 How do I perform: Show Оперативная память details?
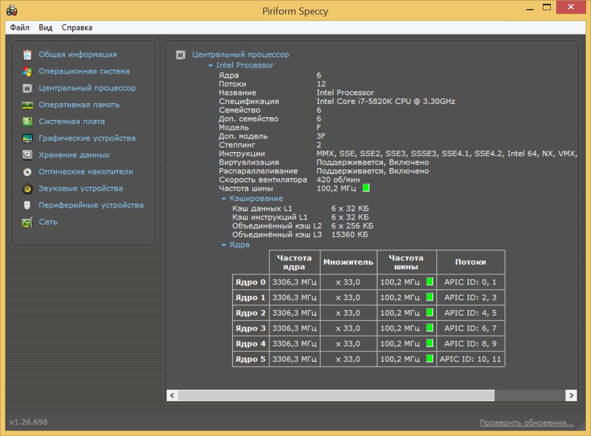tap(79, 105)
